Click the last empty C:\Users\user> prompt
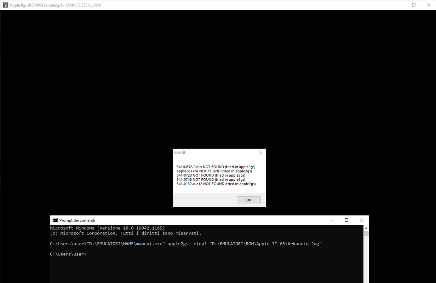The height and width of the screenshot is (283, 436). click(x=68, y=254)
